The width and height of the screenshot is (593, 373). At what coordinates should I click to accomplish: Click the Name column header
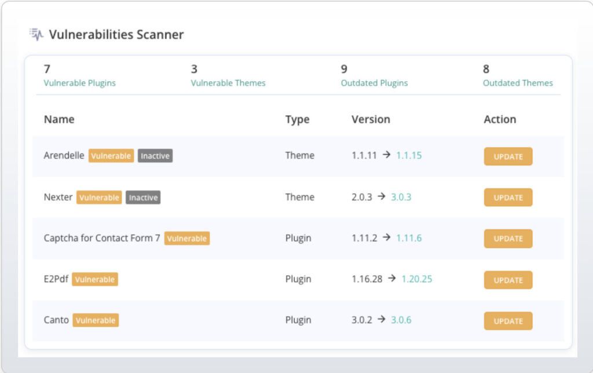(x=59, y=119)
